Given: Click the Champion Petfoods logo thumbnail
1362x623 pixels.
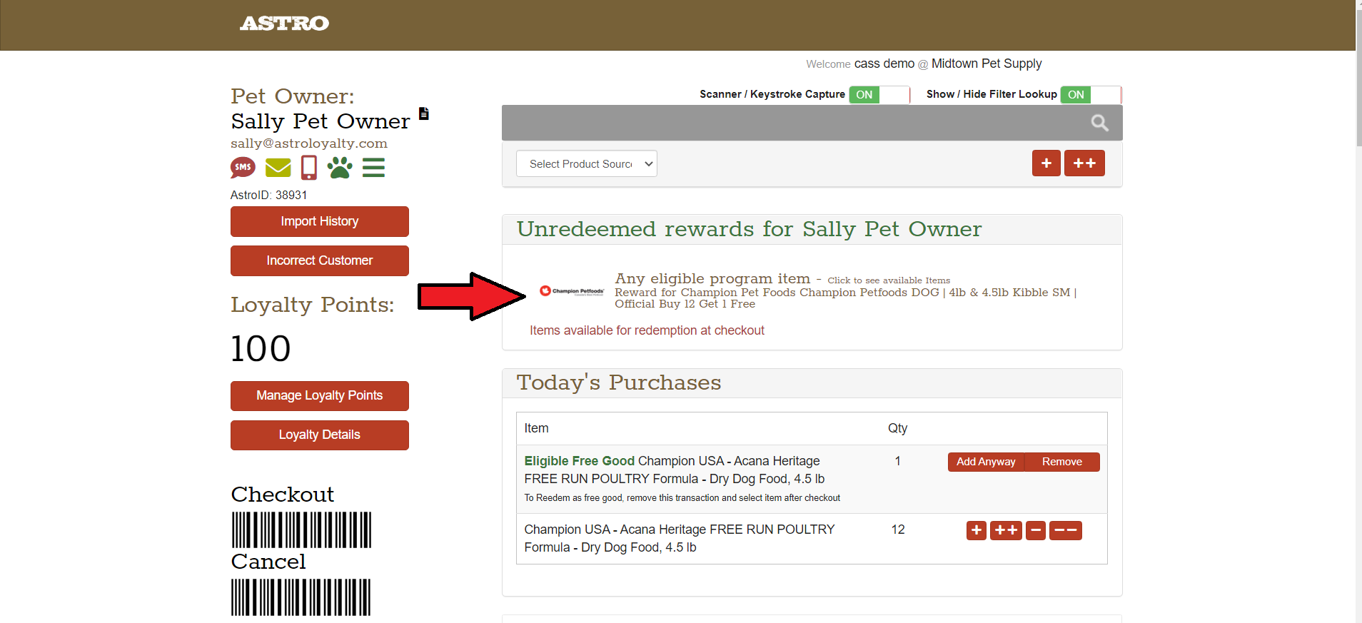Looking at the screenshot, I should [572, 291].
